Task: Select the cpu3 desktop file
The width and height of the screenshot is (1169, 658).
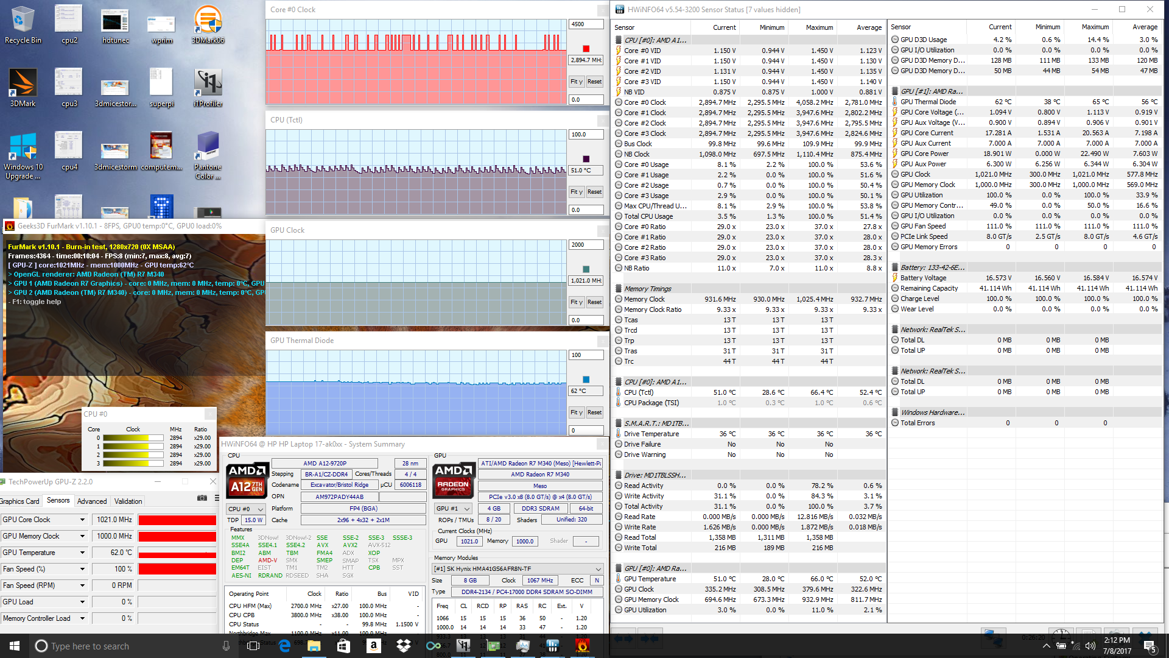Action: tap(69, 88)
